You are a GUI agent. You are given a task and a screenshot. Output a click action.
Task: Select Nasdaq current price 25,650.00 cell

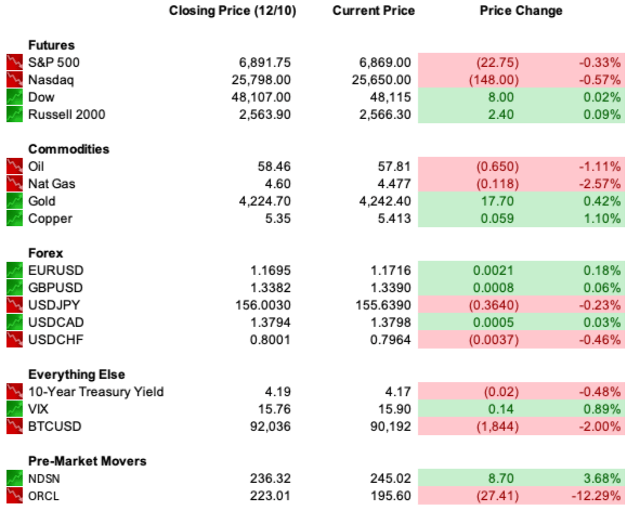[x=381, y=80]
